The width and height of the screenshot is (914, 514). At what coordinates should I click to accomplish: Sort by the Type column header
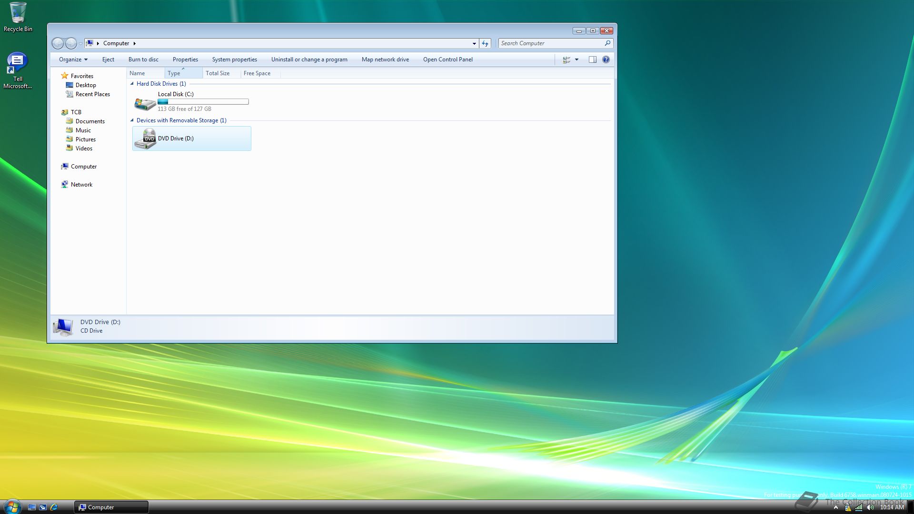click(184, 73)
